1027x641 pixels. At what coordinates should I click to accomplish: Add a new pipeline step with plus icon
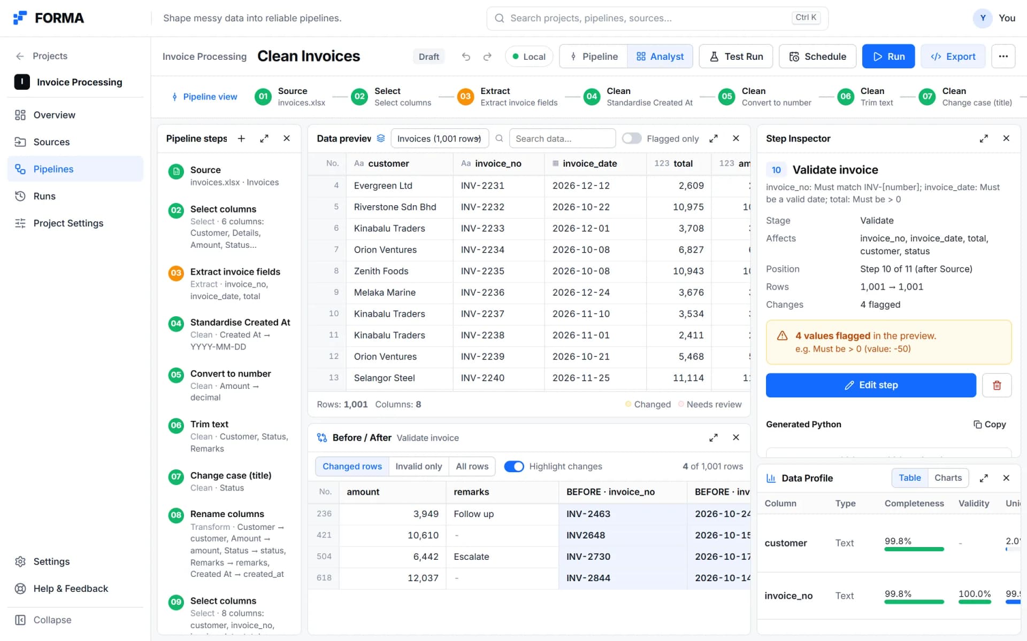coord(241,138)
